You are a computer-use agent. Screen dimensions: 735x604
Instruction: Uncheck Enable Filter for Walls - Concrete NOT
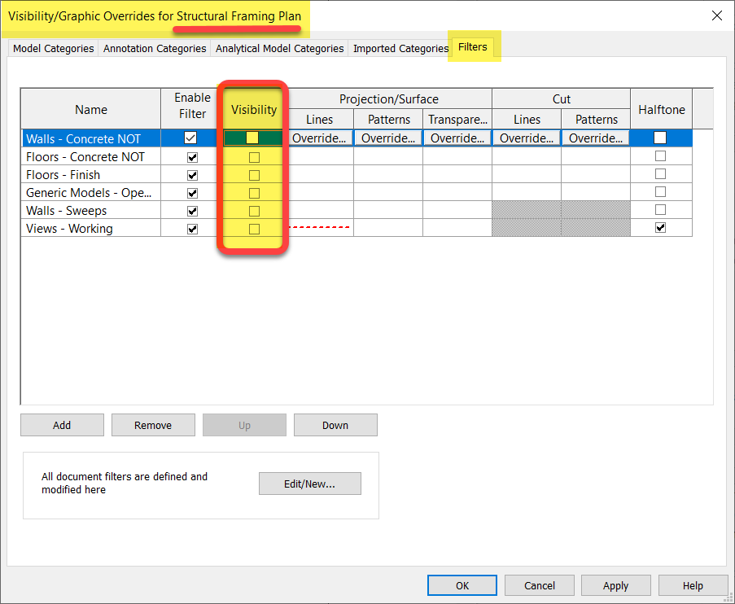[191, 138]
